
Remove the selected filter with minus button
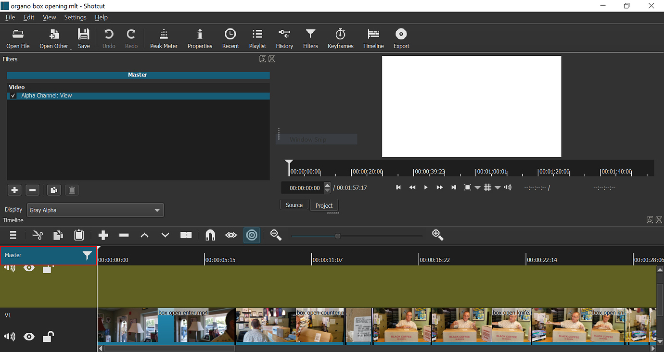click(32, 190)
